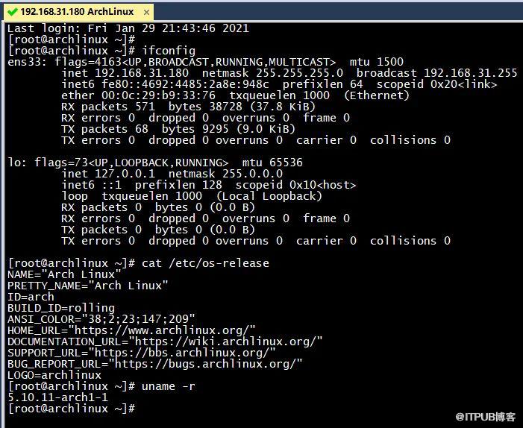Click the kernel version 5.10.11-arch1-1 output

58,397
